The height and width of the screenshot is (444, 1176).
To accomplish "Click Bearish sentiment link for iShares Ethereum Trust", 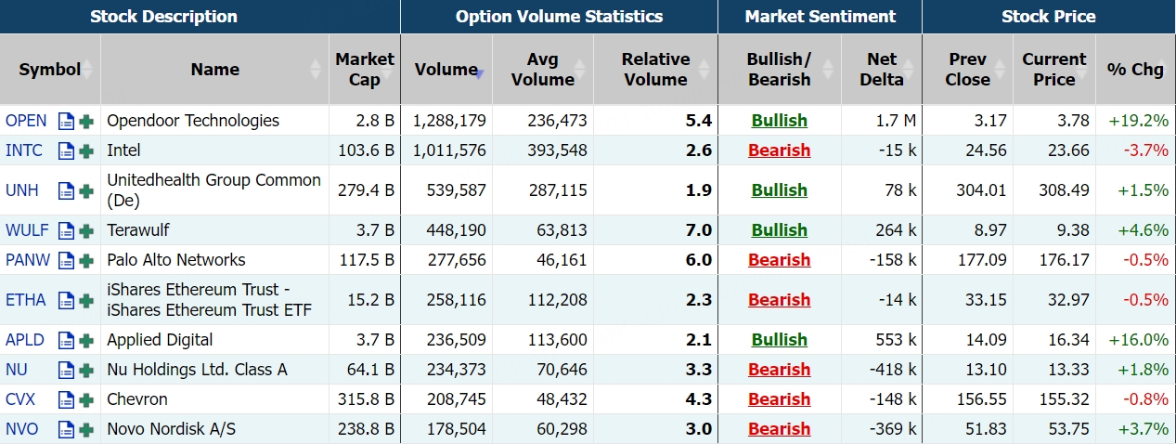I will point(779,300).
